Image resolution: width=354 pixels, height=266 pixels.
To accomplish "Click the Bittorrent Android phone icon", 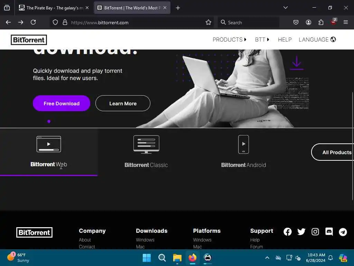I will [244, 144].
